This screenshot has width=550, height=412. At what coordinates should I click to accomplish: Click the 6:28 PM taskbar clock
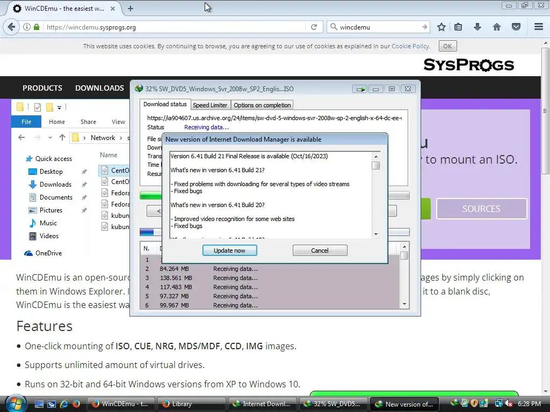529,403
